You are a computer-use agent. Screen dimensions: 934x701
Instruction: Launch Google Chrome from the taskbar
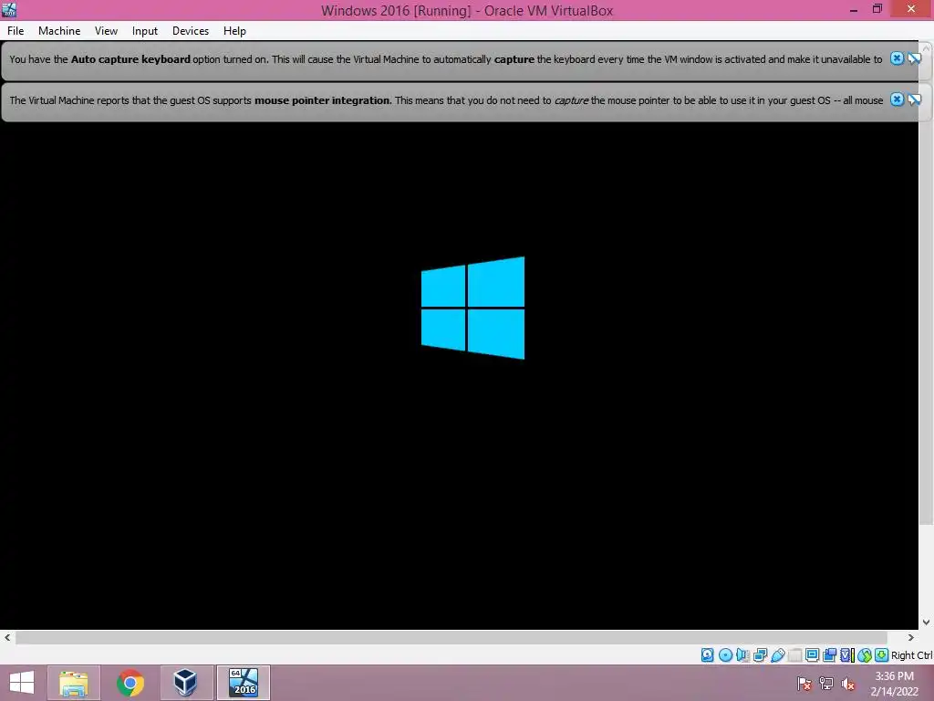click(130, 683)
